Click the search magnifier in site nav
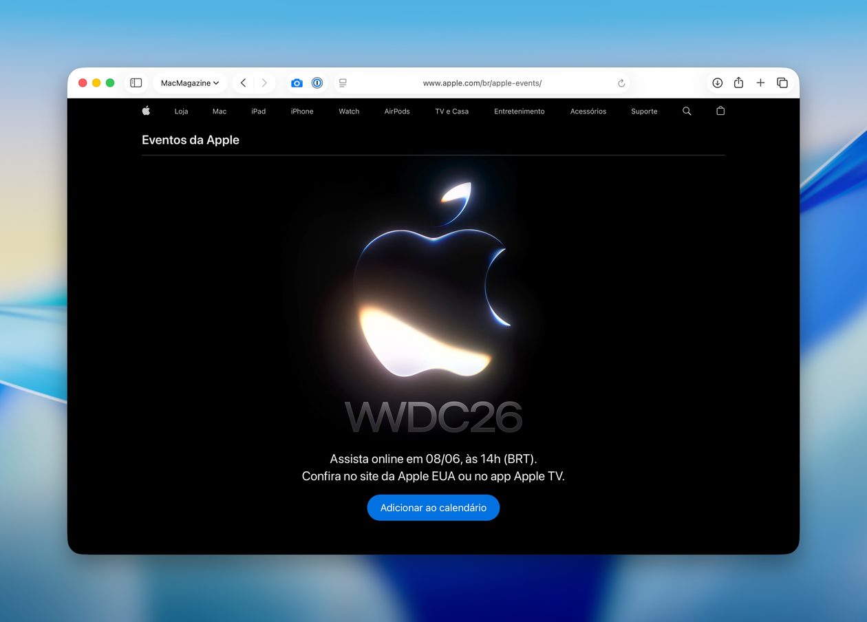867x622 pixels. coord(687,111)
